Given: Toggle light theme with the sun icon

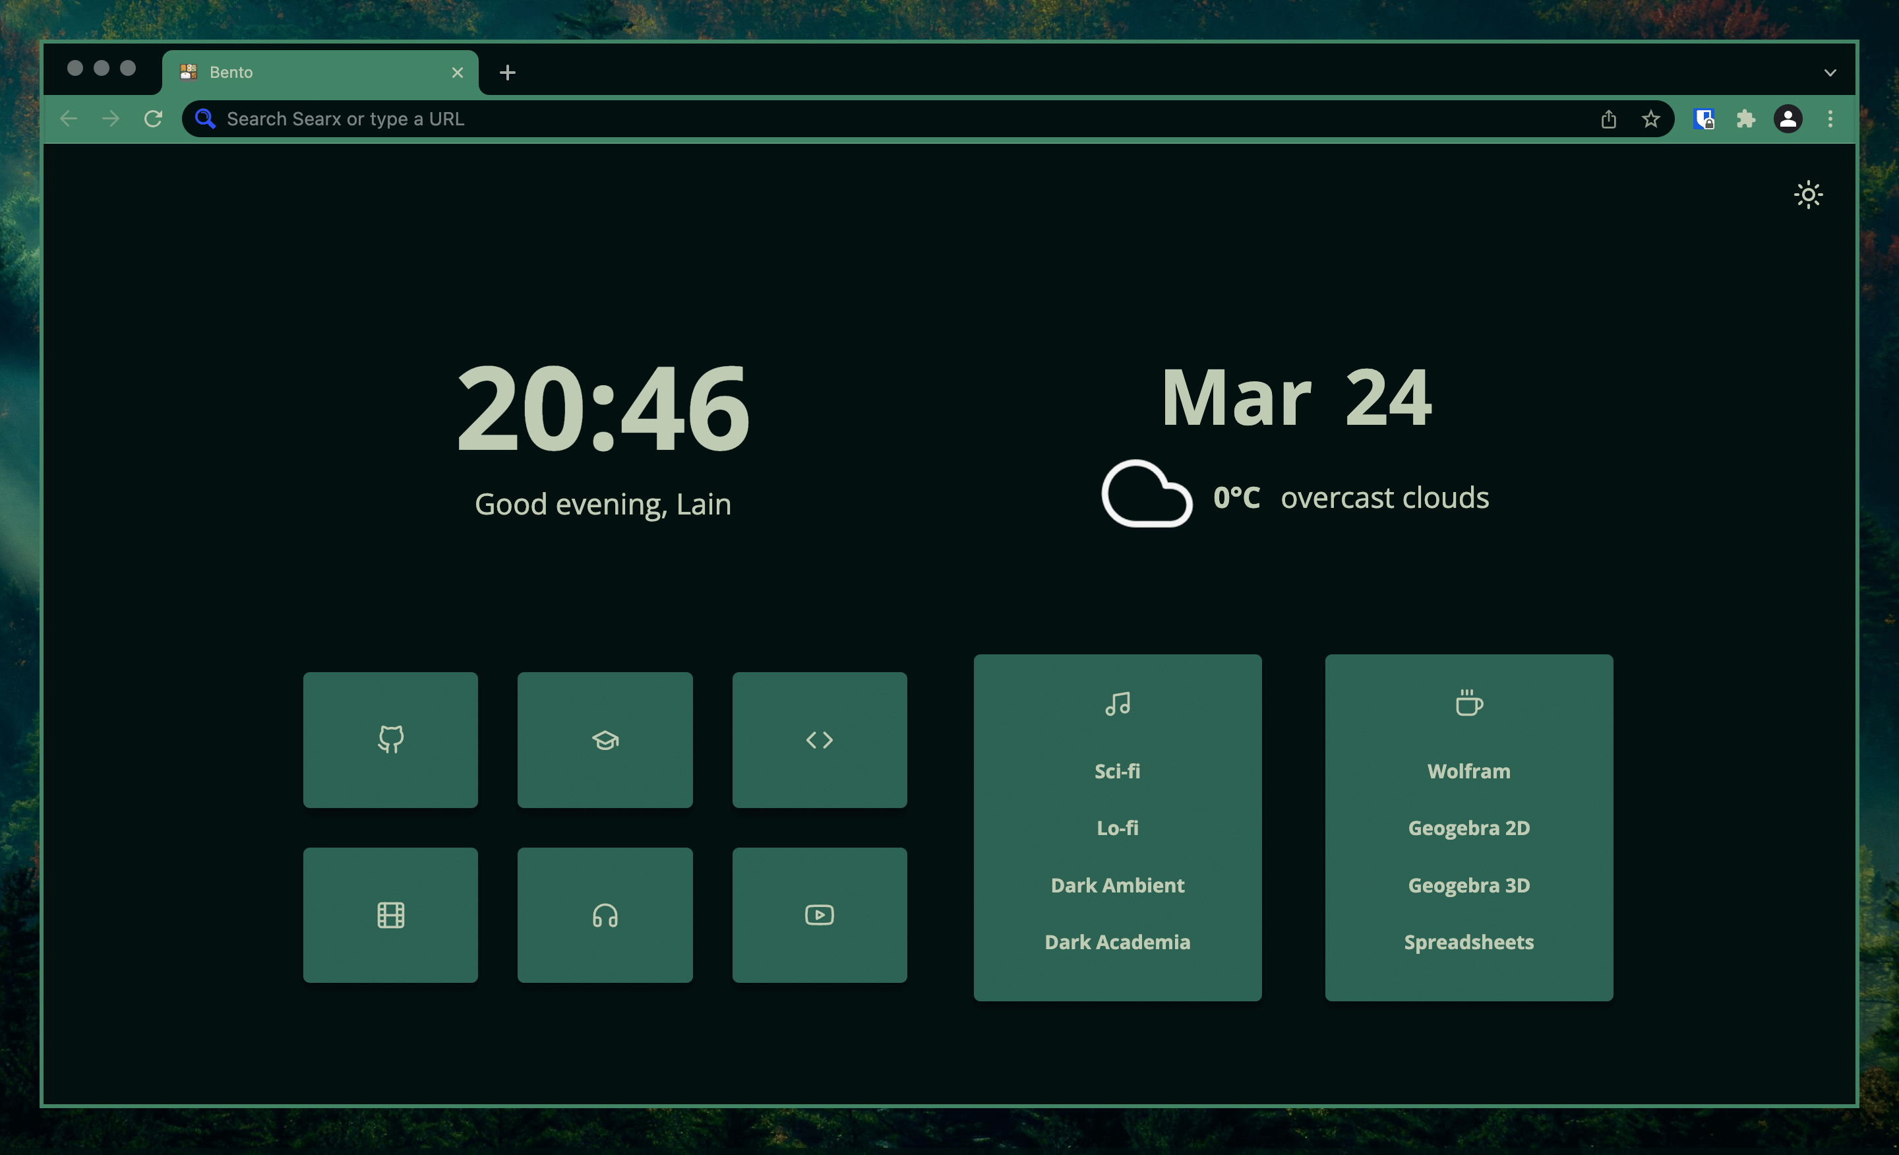Looking at the screenshot, I should [x=1808, y=195].
